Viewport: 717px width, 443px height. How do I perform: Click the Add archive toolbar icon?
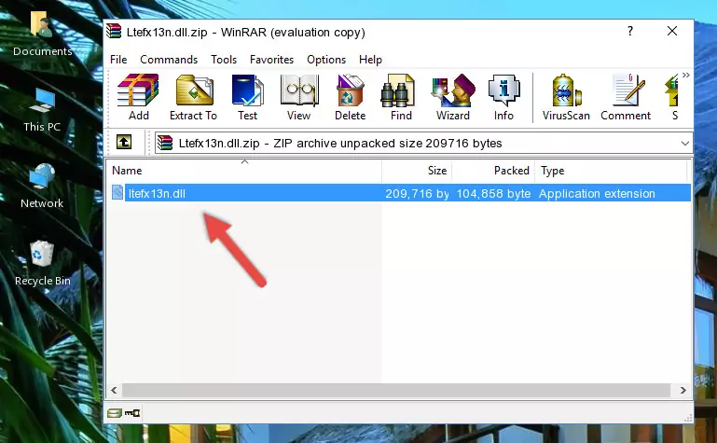point(138,97)
